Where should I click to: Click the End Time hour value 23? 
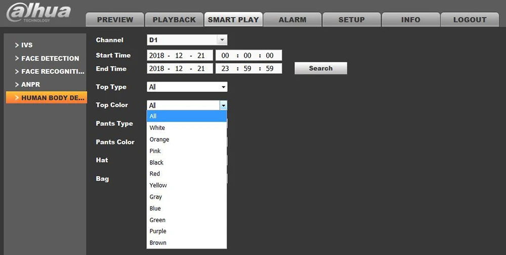[225, 68]
